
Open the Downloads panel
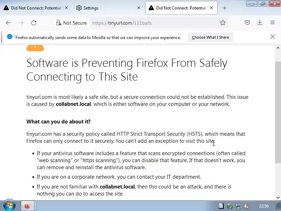point(260,23)
